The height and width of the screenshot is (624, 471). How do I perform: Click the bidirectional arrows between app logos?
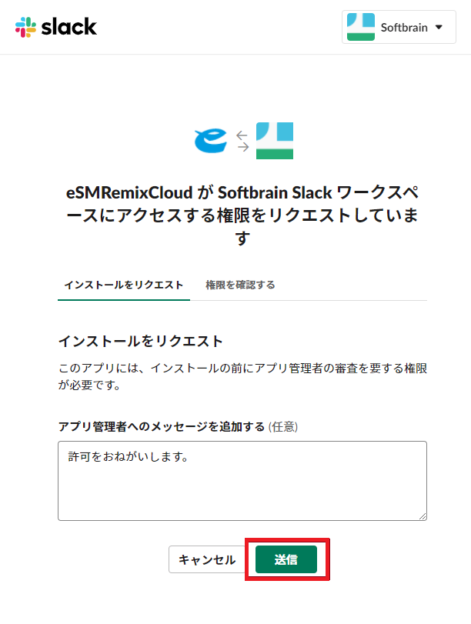(242, 142)
